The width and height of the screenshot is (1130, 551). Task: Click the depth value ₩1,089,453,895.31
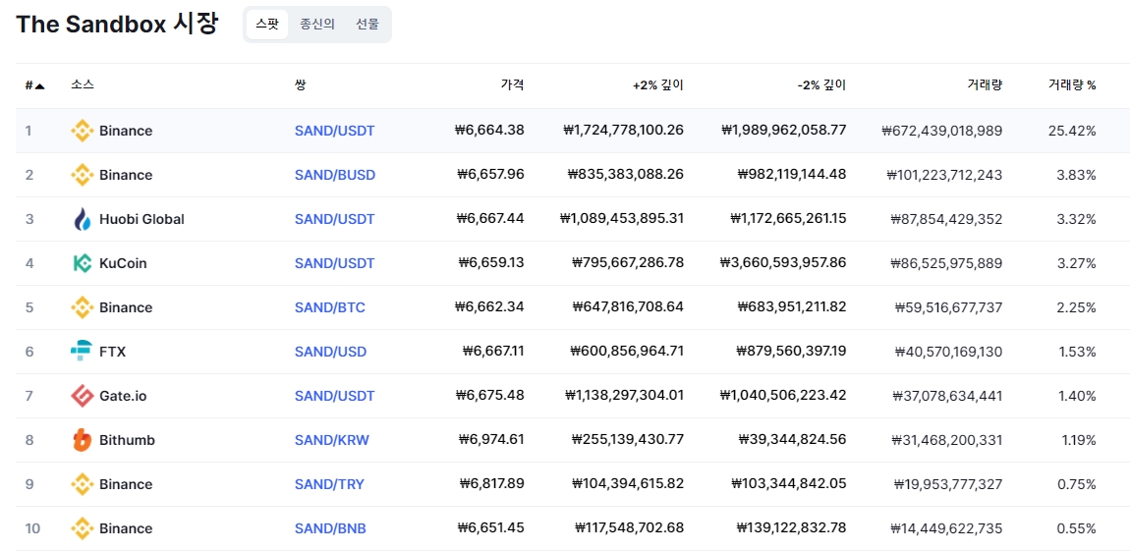pos(621,219)
